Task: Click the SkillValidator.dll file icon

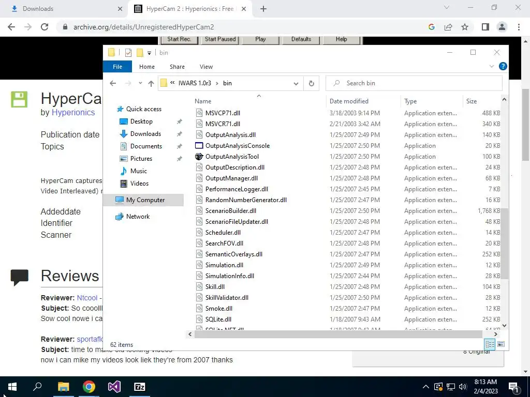Action: 199,297
